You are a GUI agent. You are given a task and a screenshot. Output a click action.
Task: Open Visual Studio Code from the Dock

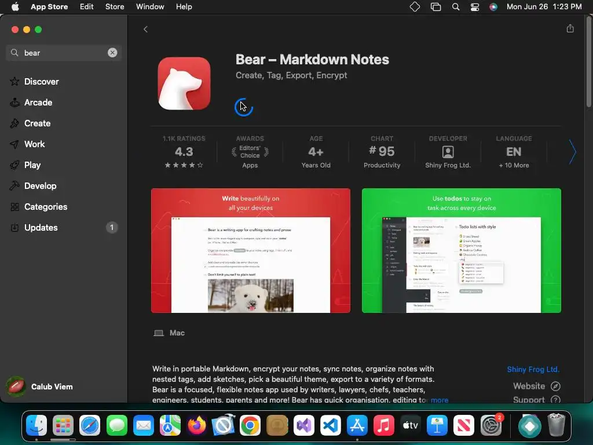331,426
